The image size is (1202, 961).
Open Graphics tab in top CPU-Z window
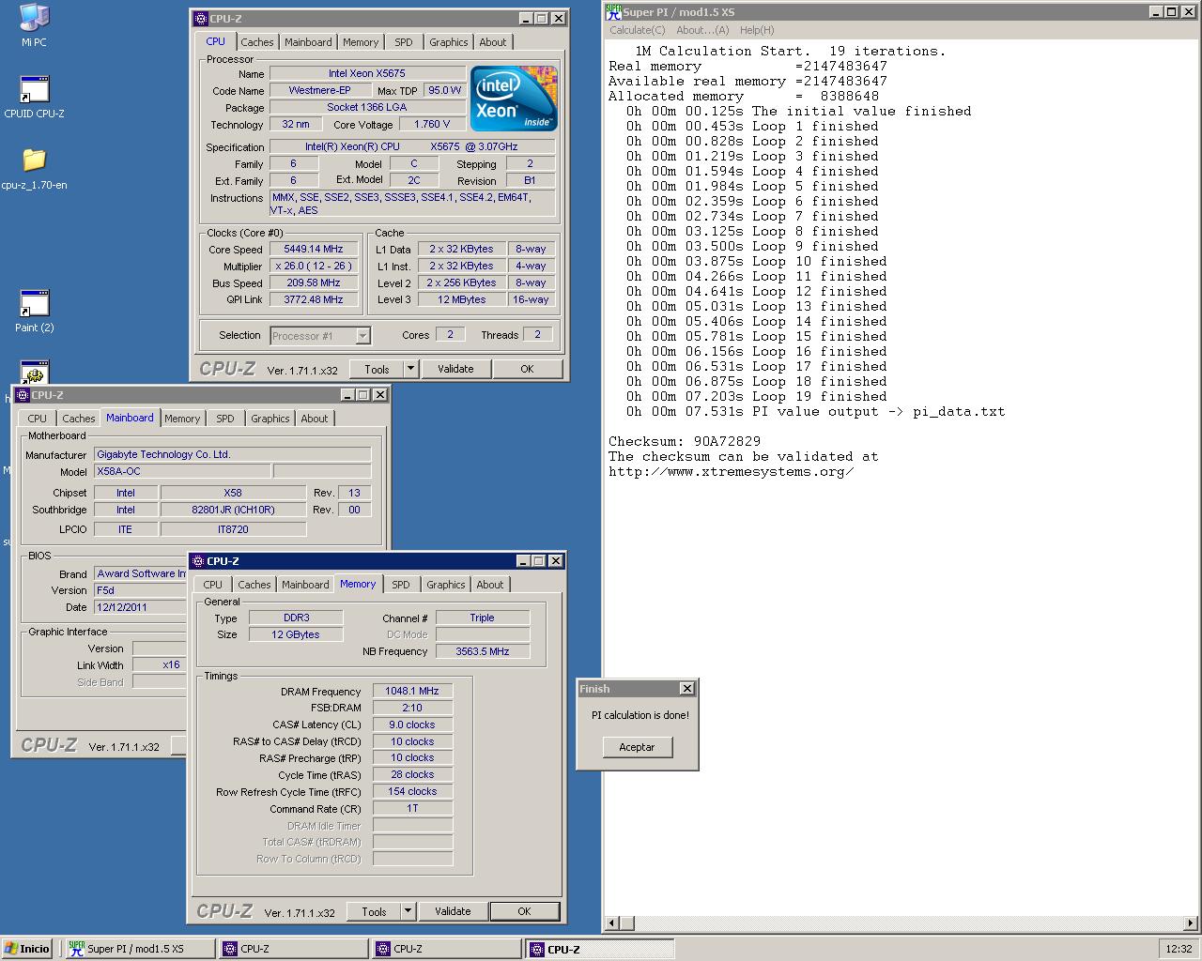(448, 42)
